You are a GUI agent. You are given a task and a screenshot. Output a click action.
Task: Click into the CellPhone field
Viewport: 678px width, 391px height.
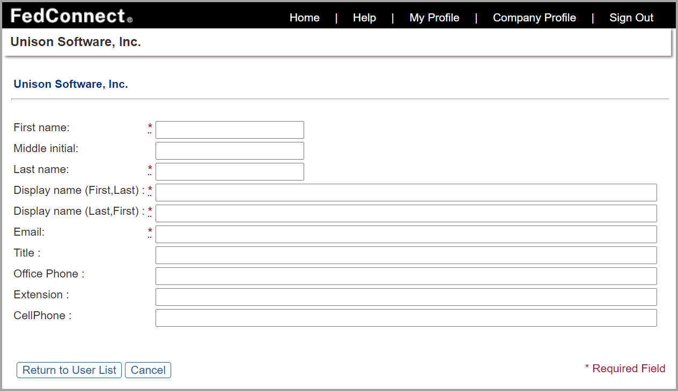406,318
